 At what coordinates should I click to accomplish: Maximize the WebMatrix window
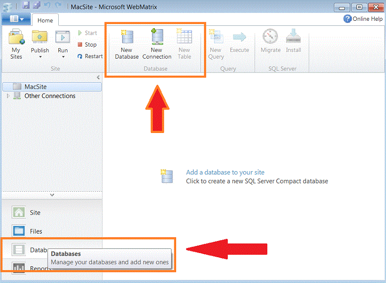pyautogui.click(x=359, y=7)
